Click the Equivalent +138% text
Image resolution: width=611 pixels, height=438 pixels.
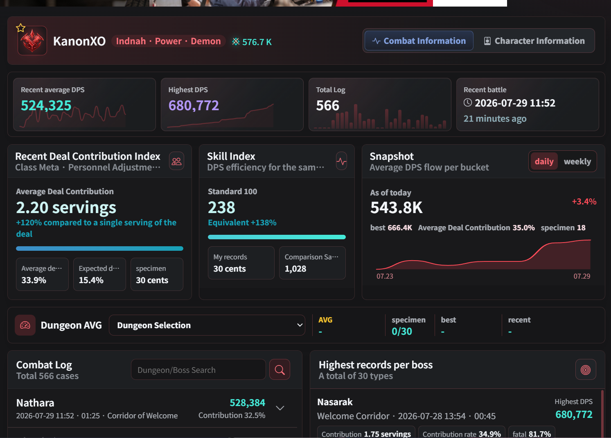pos(242,222)
